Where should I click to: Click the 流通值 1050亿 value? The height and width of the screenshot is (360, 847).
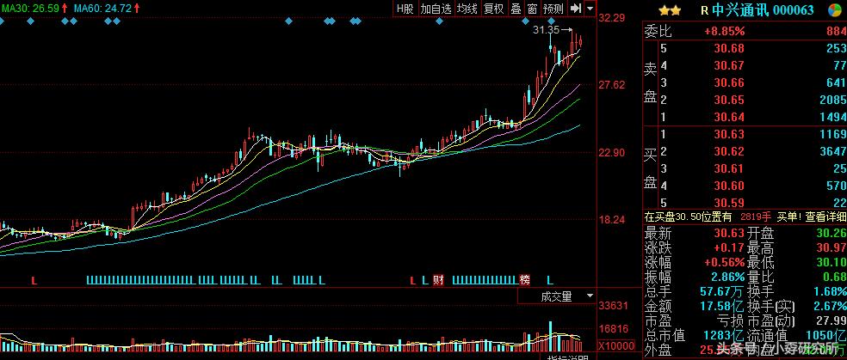coord(826,336)
